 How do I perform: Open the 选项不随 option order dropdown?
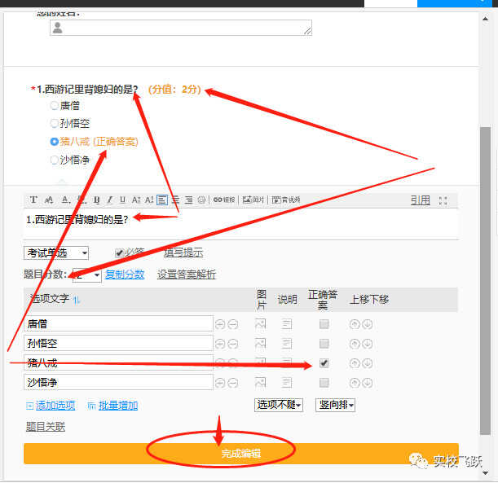[279, 405]
